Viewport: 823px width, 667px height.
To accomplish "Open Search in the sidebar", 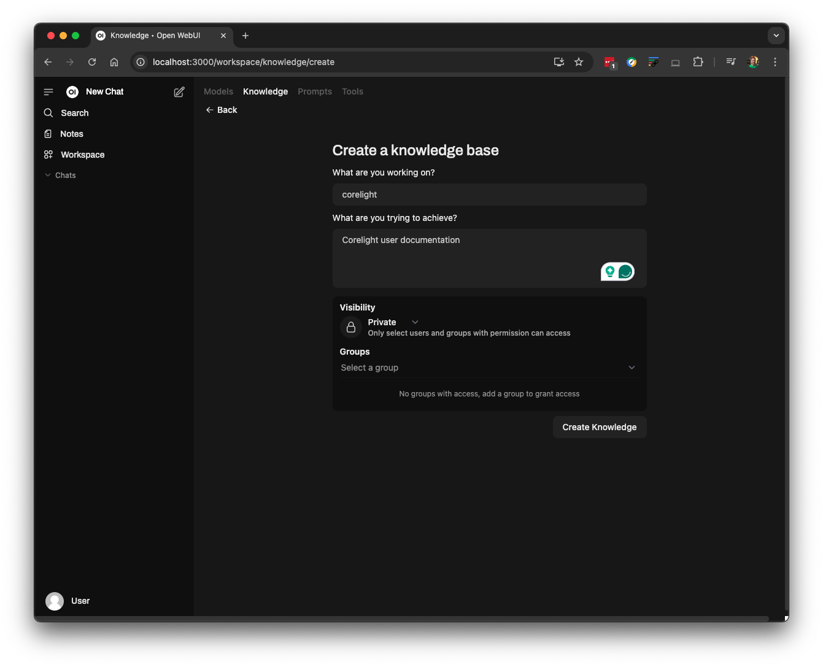I will [74, 113].
